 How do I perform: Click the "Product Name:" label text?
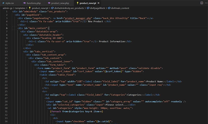coord(155,82)
